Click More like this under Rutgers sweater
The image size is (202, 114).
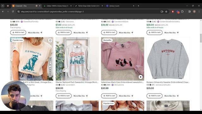(171, 96)
